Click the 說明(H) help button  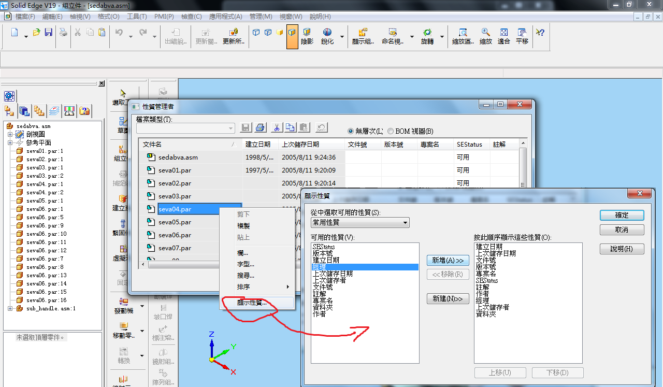pyautogui.click(x=622, y=249)
